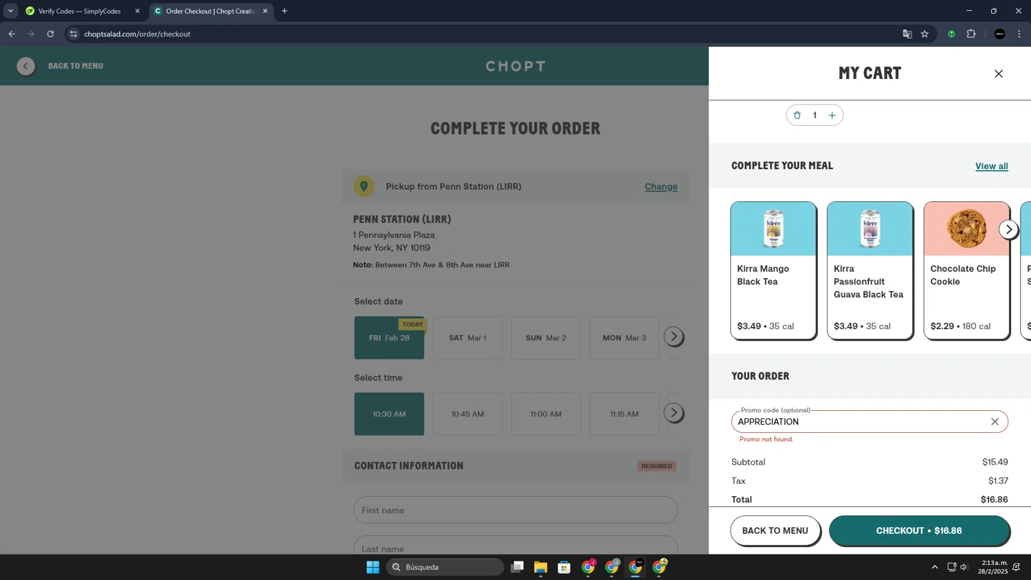Open volume control in tray
The width and height of the screenshot is (1031, 580).
964,567
